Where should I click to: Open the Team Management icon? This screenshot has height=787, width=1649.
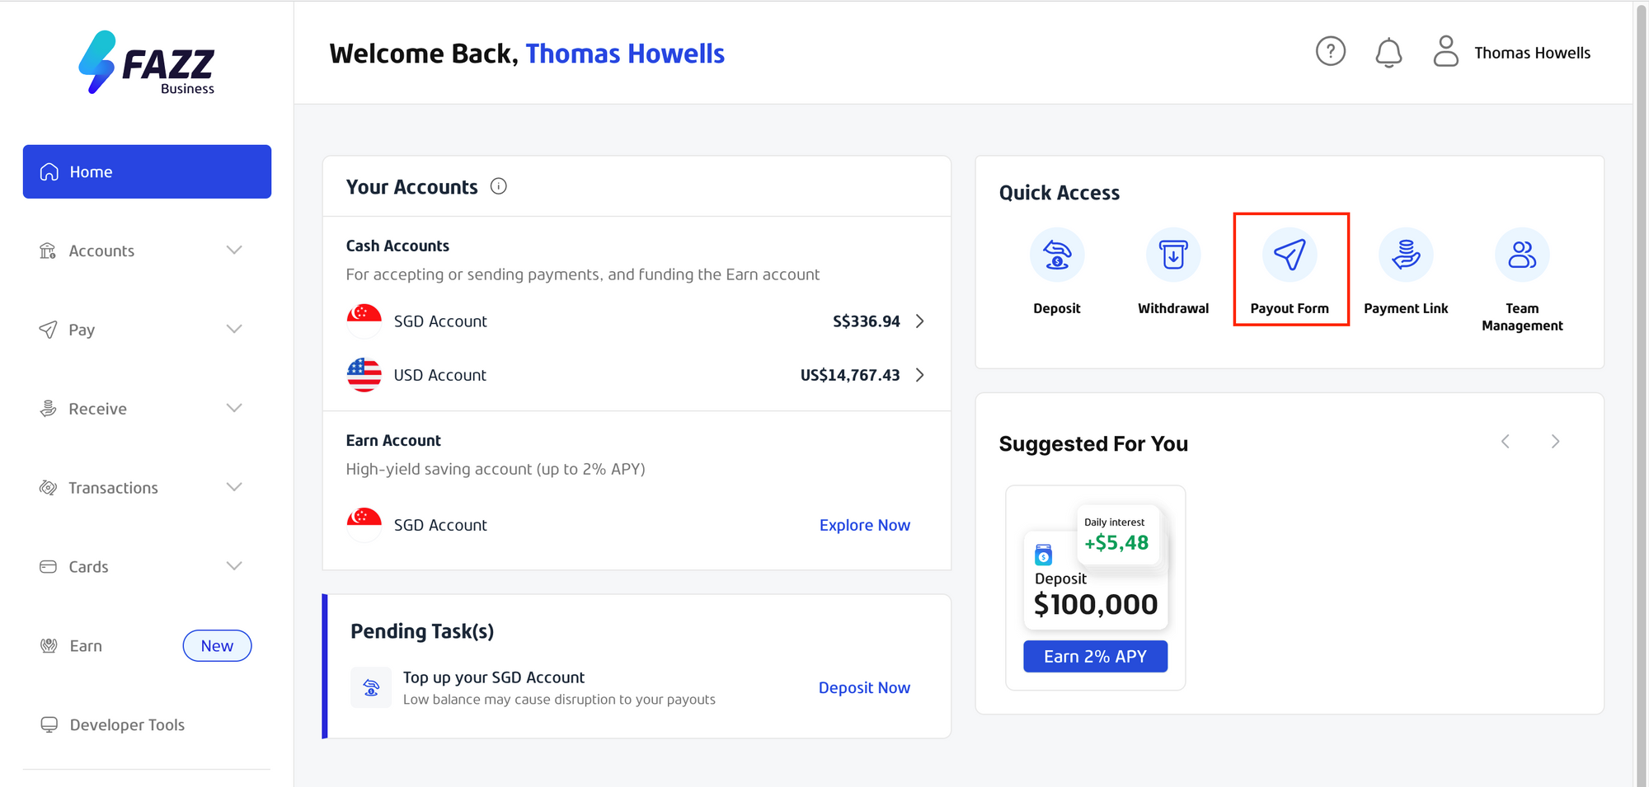pyautogui.click(x=1522, y=255)
